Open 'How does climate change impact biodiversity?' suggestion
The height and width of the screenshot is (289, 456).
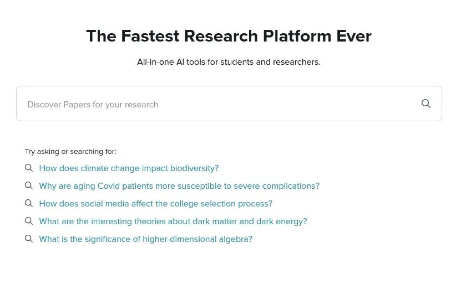pos(129,168)
